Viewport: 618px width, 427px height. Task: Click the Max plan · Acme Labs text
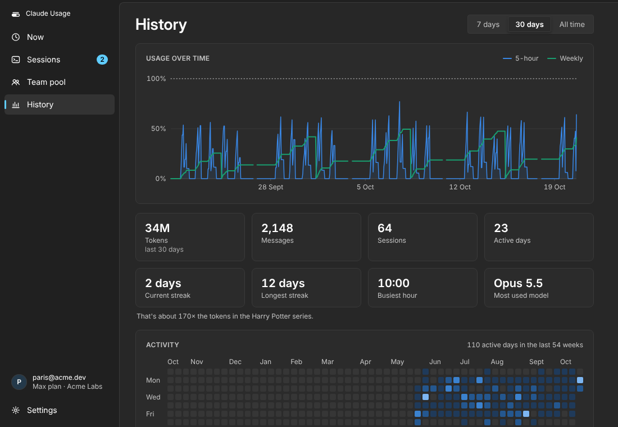(67, 387)
